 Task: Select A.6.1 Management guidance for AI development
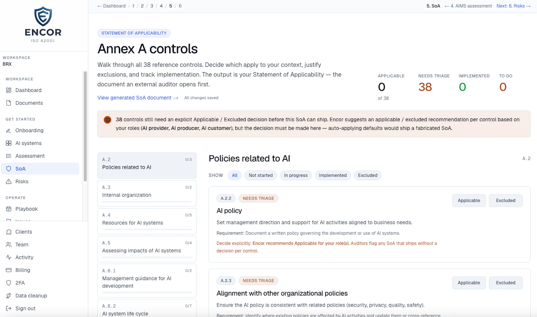click(x=147, y=280)
